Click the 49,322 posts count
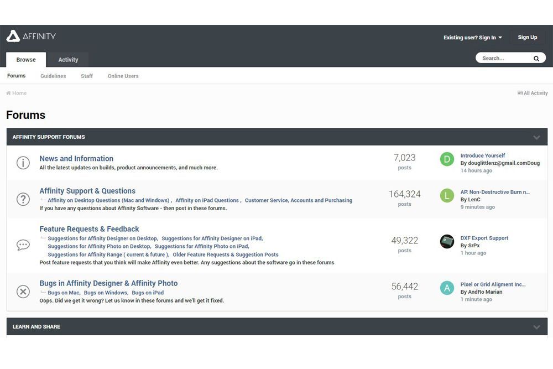The image size is (553, 369). [x=405, y=241]
